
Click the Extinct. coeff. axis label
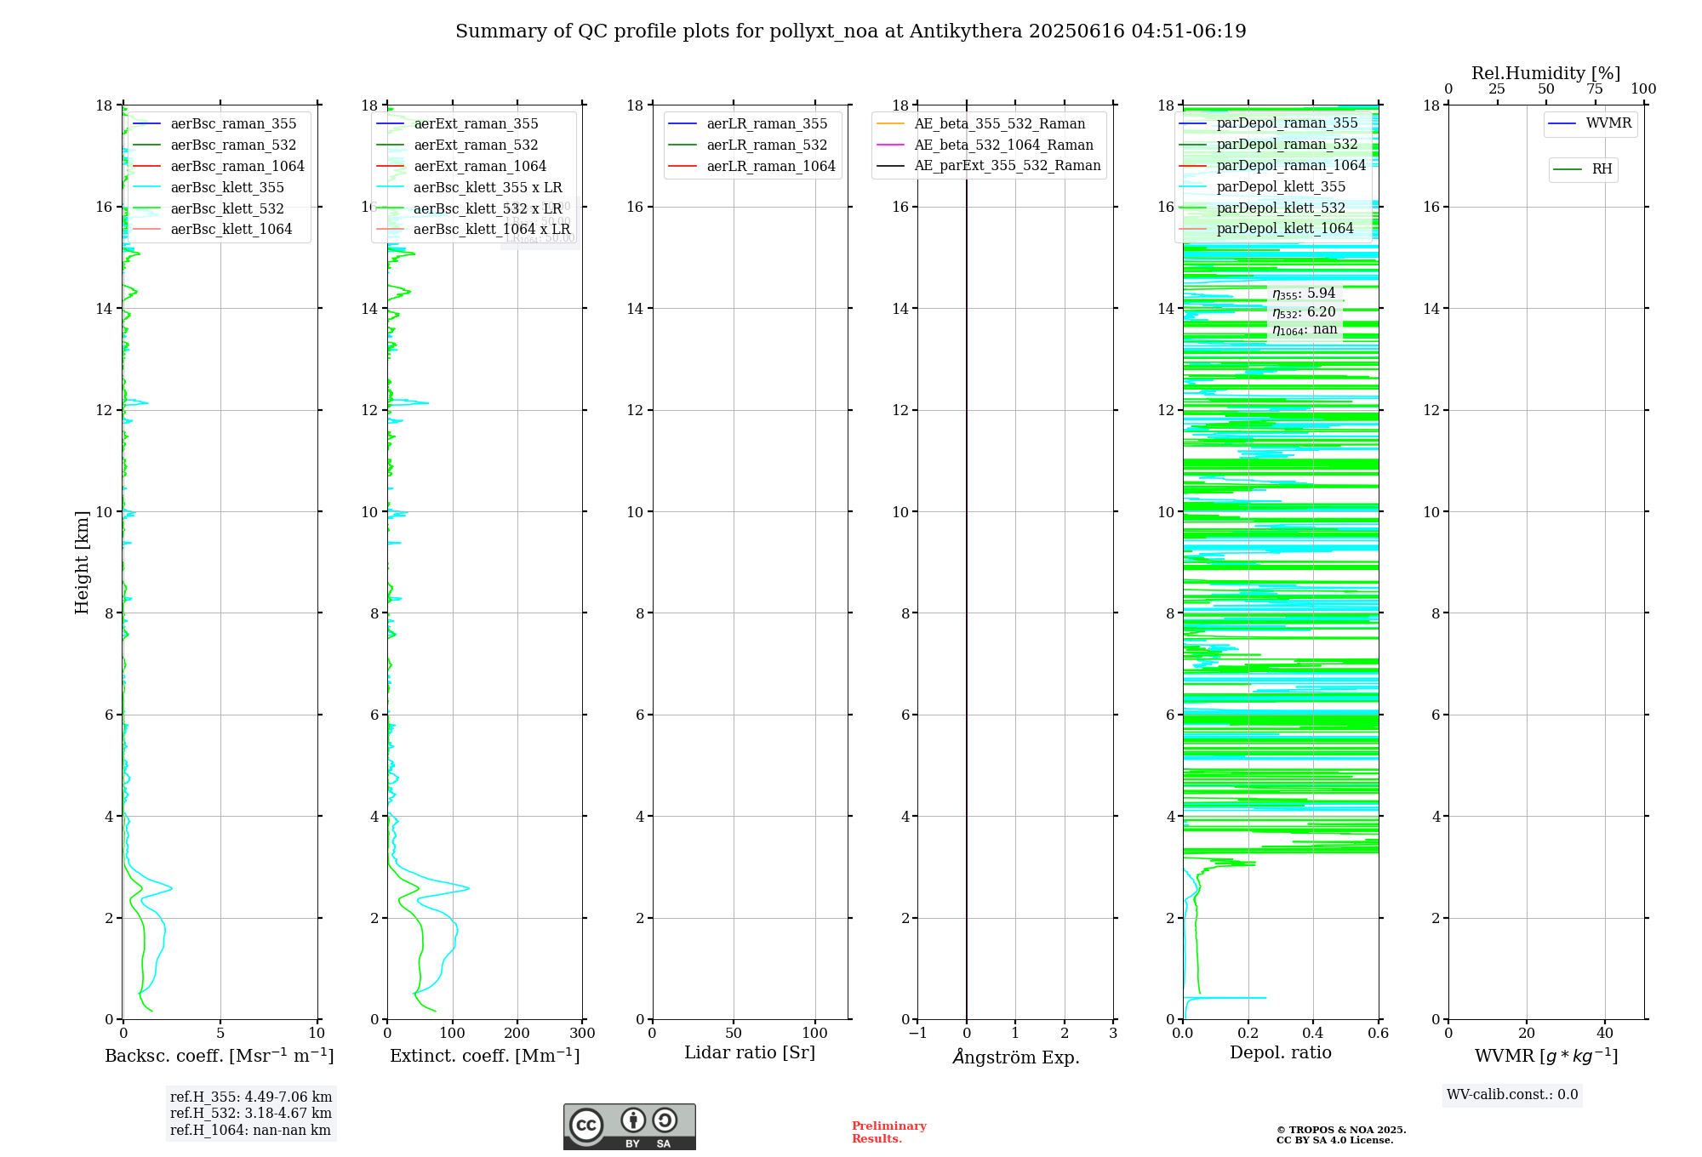click(x=485, y=1056)
